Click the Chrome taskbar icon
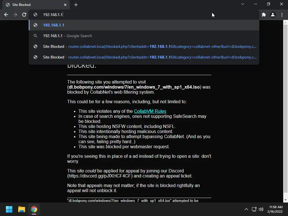 click(x=34, y=209)
